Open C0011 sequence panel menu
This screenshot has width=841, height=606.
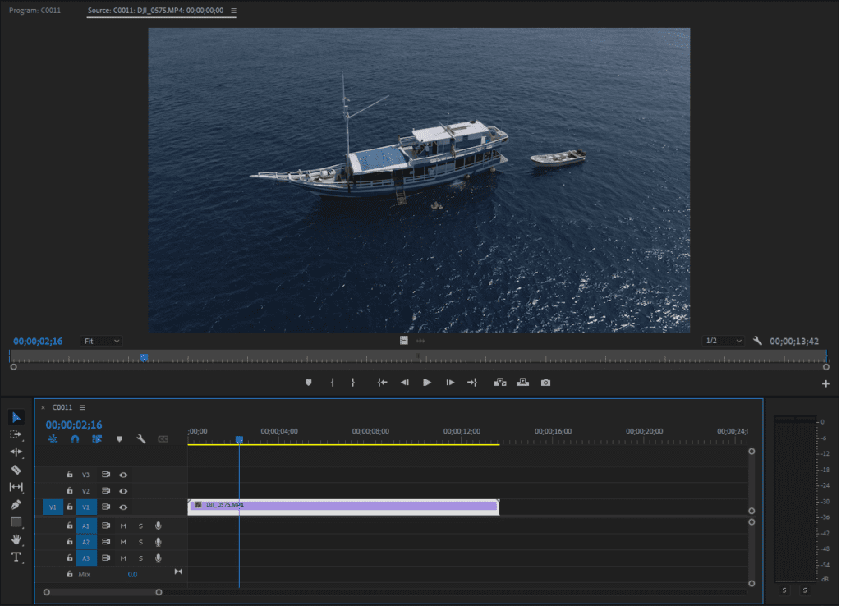pos(82,407)
